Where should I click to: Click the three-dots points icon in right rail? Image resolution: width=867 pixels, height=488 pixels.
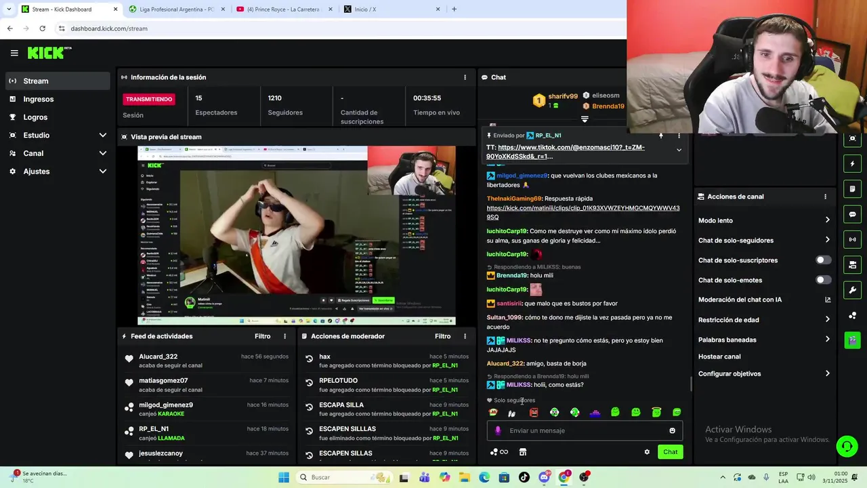(x=852, y=315)
